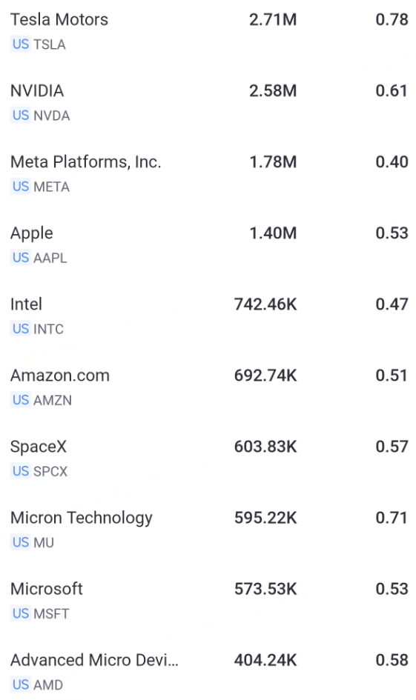This screenshot has height=700, width=416.
Task: Select the US MSFT ticker label
Action: pos(40,613)
